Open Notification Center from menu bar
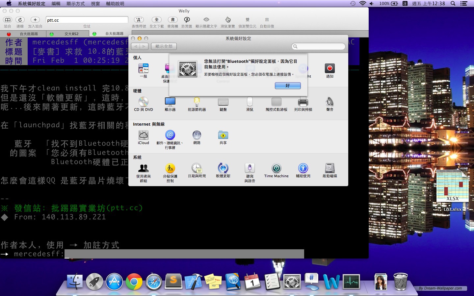 464,4
